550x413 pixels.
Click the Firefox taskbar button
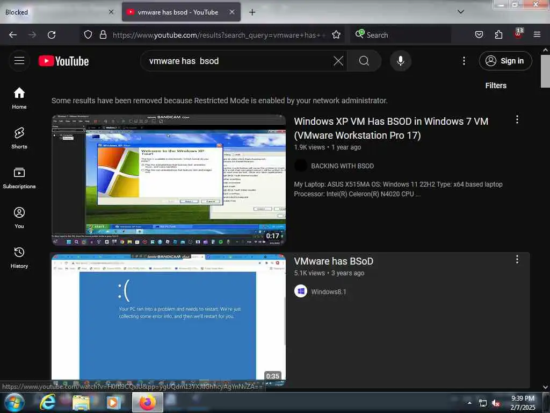coord(148,402)
